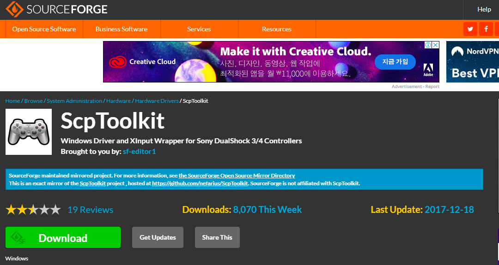Click the Creative Cloud banner ad
This screenshot has height=265, width=499.
(271, 62)
